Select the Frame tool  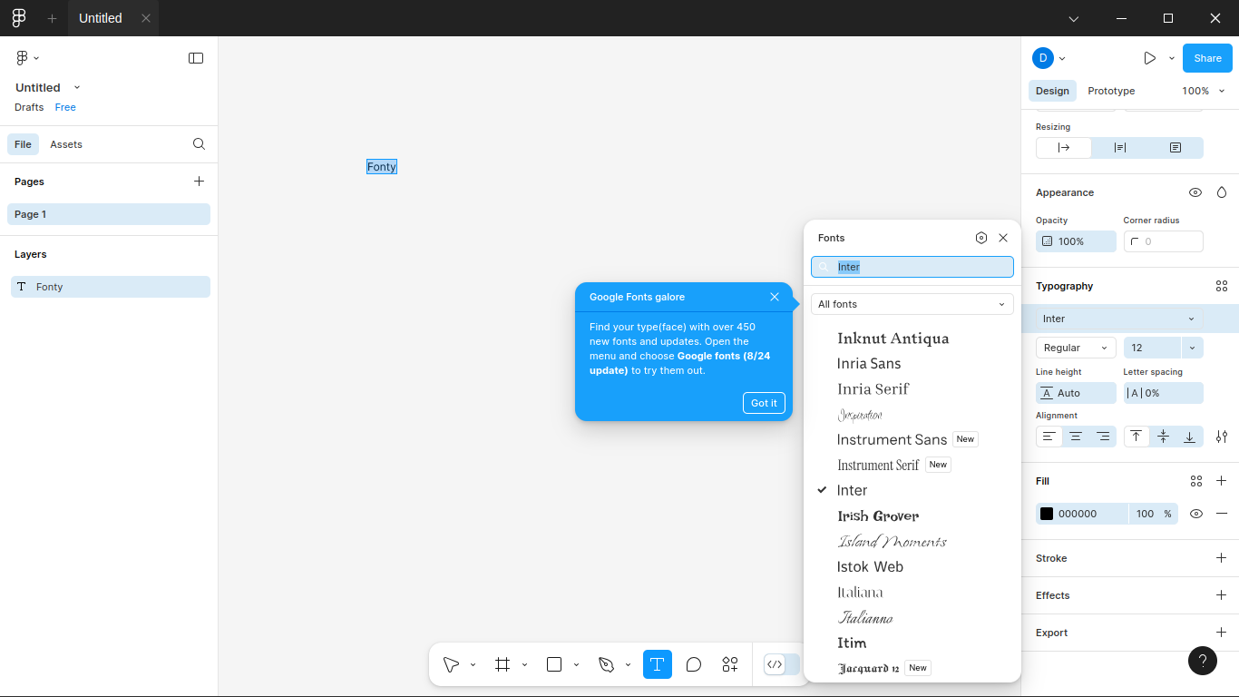point(502,664)
